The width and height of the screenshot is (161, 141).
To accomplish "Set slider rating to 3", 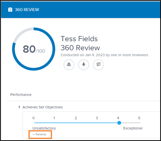I will coord(97,123).
